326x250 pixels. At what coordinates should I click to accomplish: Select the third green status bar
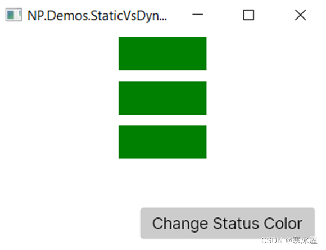162,142
